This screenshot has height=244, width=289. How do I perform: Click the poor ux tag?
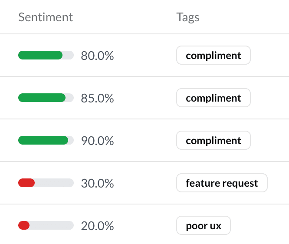click(203, 226)
